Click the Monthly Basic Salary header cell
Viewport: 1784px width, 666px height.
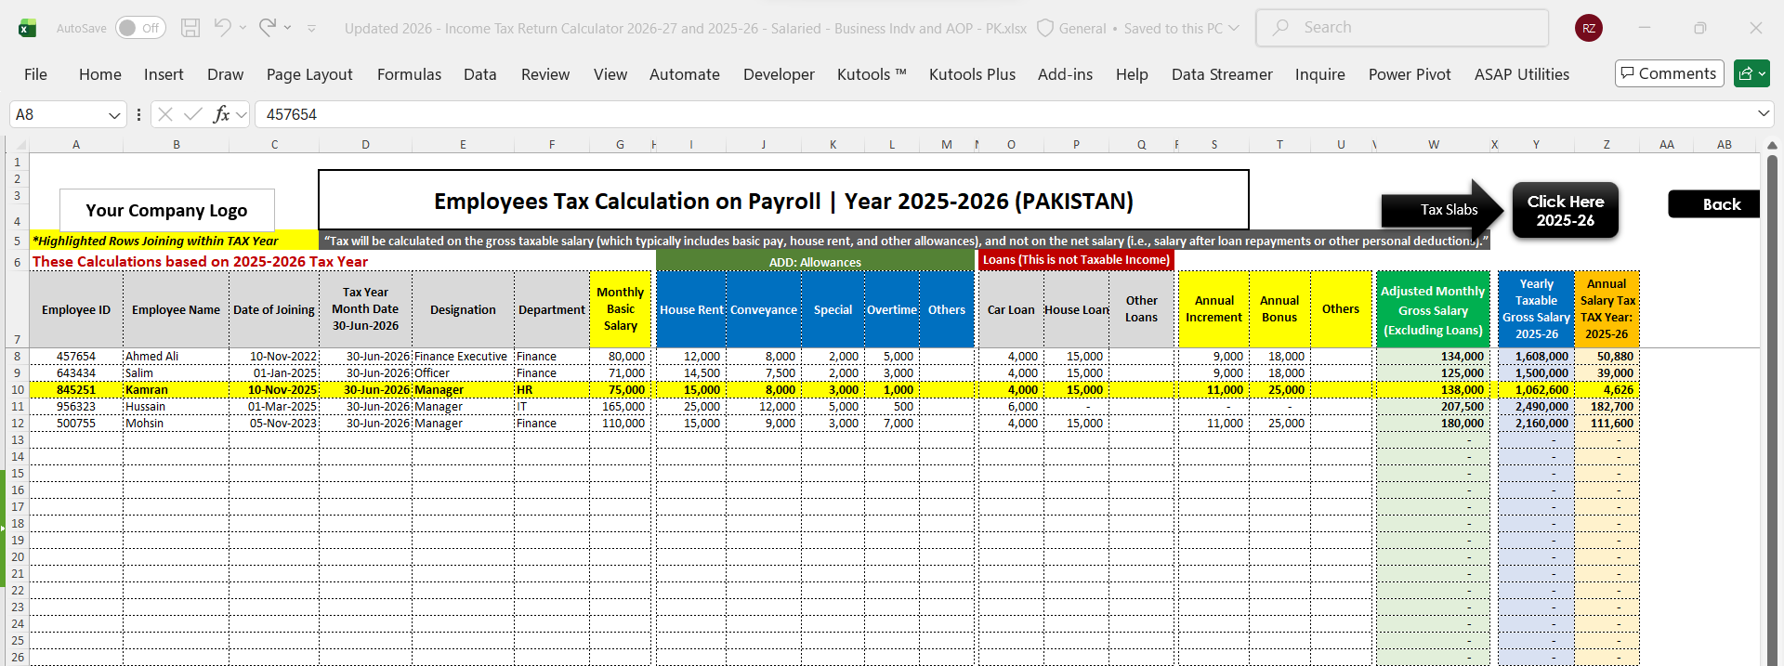[x=621, y=309]
